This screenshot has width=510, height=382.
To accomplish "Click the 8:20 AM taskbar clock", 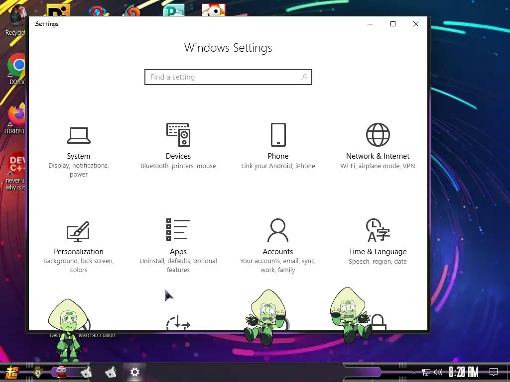I will pyautogui.click(x=464, y=372).
